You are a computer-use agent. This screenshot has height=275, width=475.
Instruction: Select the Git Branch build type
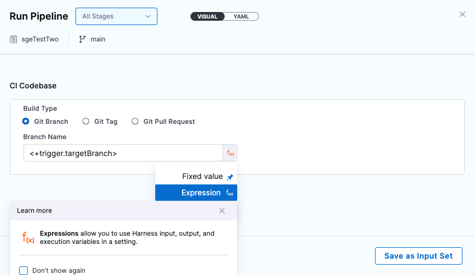[26, 122]
